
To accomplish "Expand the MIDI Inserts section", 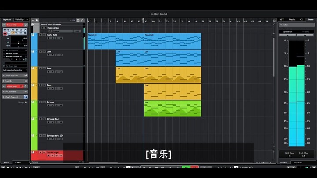I will pyautogui.click(x=4, y=91).
